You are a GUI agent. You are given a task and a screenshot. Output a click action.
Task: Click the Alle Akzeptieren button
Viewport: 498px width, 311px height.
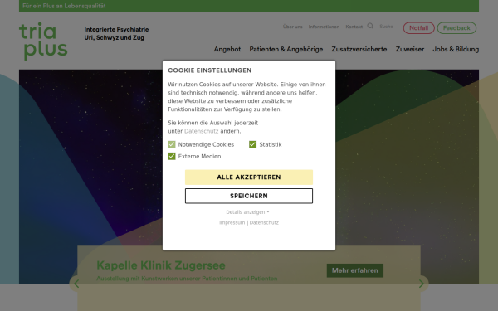pyautogui.click(x=249, y=177)
